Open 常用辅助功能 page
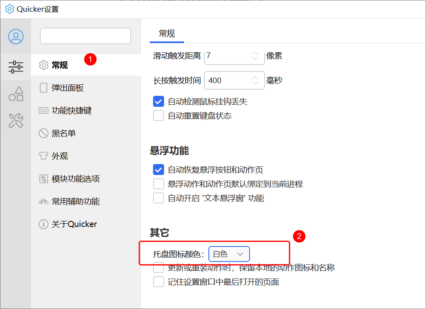The height and width of the screenshot is (309, 425). click(x=85, y=201)
